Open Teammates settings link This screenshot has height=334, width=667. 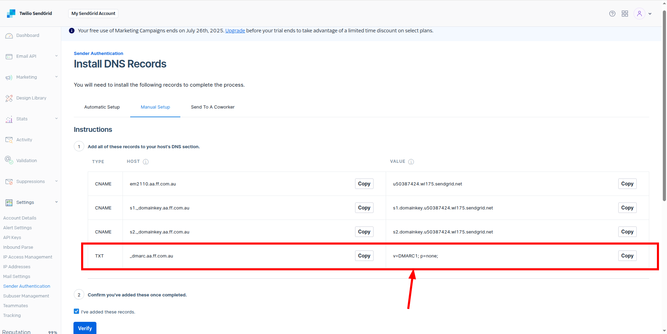click(16, 306)
